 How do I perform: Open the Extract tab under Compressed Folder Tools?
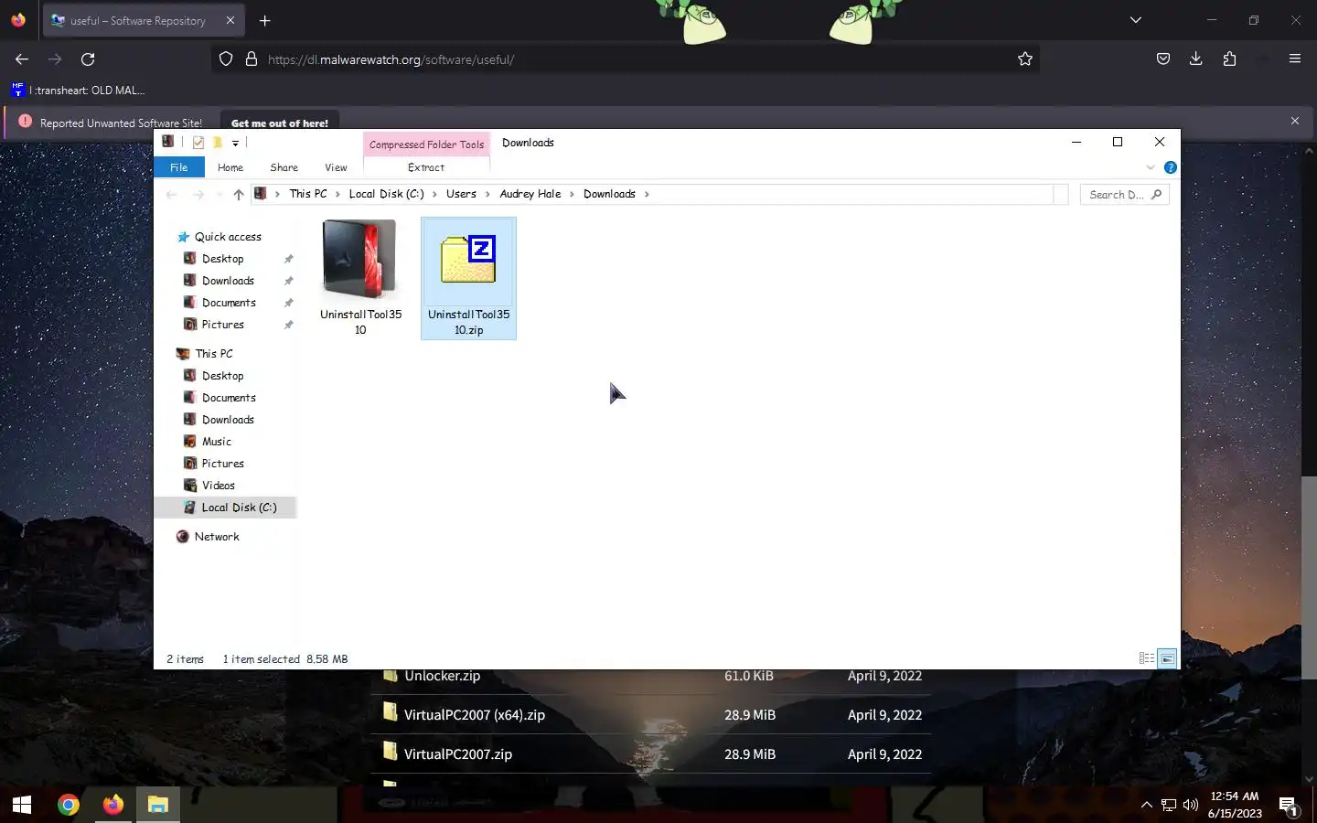[x=426, y=167]
